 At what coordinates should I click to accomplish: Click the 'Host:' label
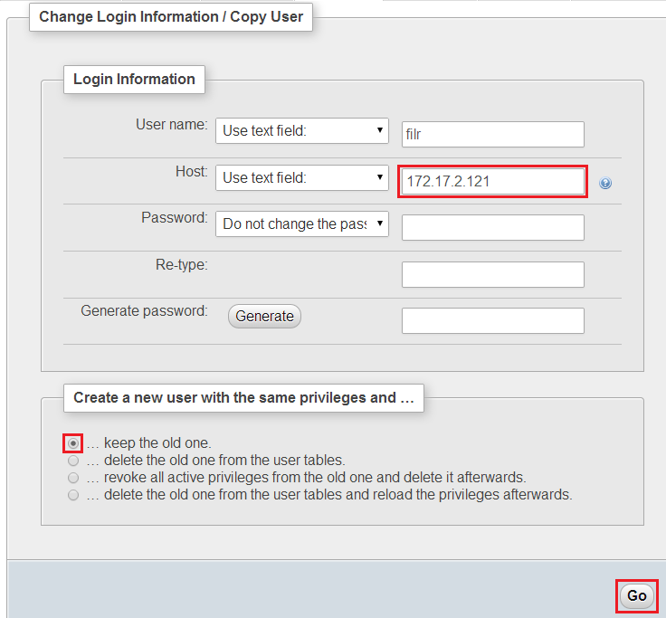[192, 171]
